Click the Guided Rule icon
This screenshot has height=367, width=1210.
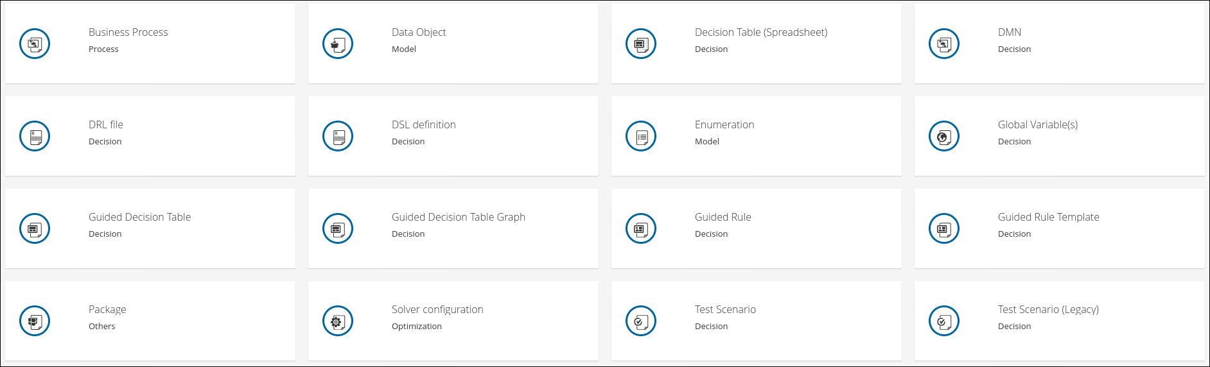pos(641,228)
